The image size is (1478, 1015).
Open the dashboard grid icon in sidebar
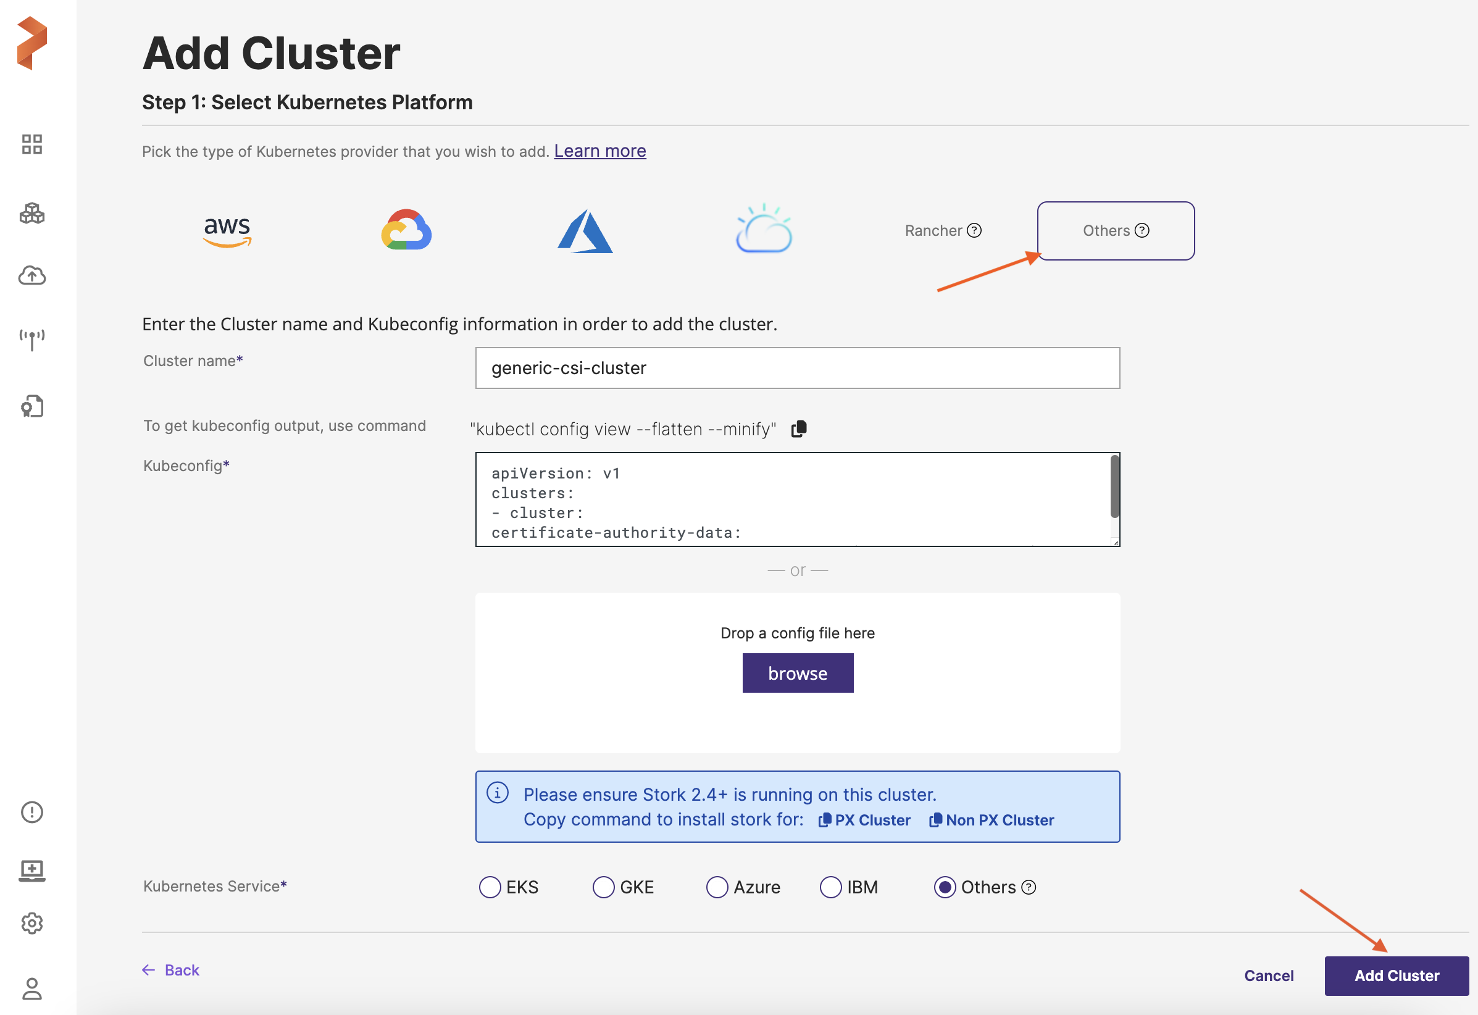[x=32, y=144]
